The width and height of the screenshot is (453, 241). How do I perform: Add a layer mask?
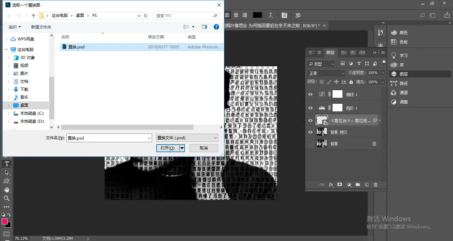tap(340, 185)
